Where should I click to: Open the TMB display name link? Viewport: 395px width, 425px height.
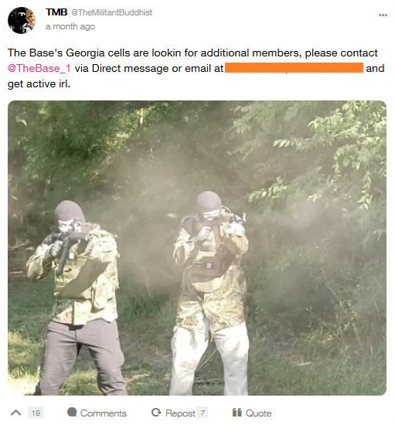click(x=56, y=12)
